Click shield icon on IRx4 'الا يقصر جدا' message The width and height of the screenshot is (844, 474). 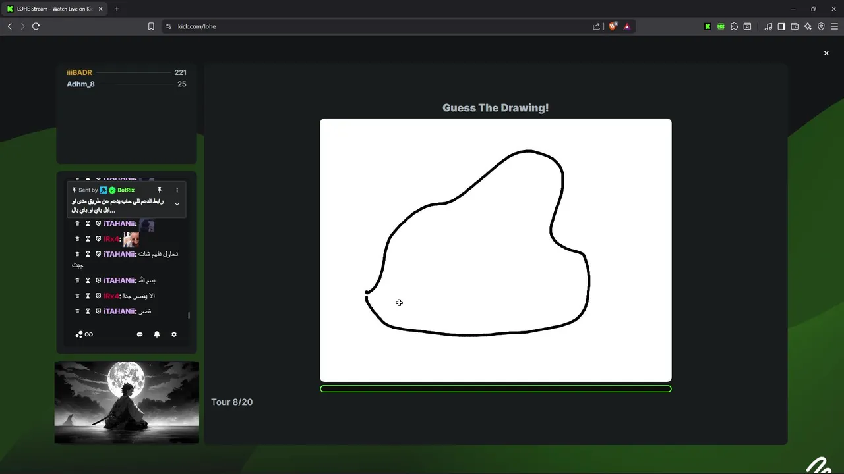click(x=98, y=296)
